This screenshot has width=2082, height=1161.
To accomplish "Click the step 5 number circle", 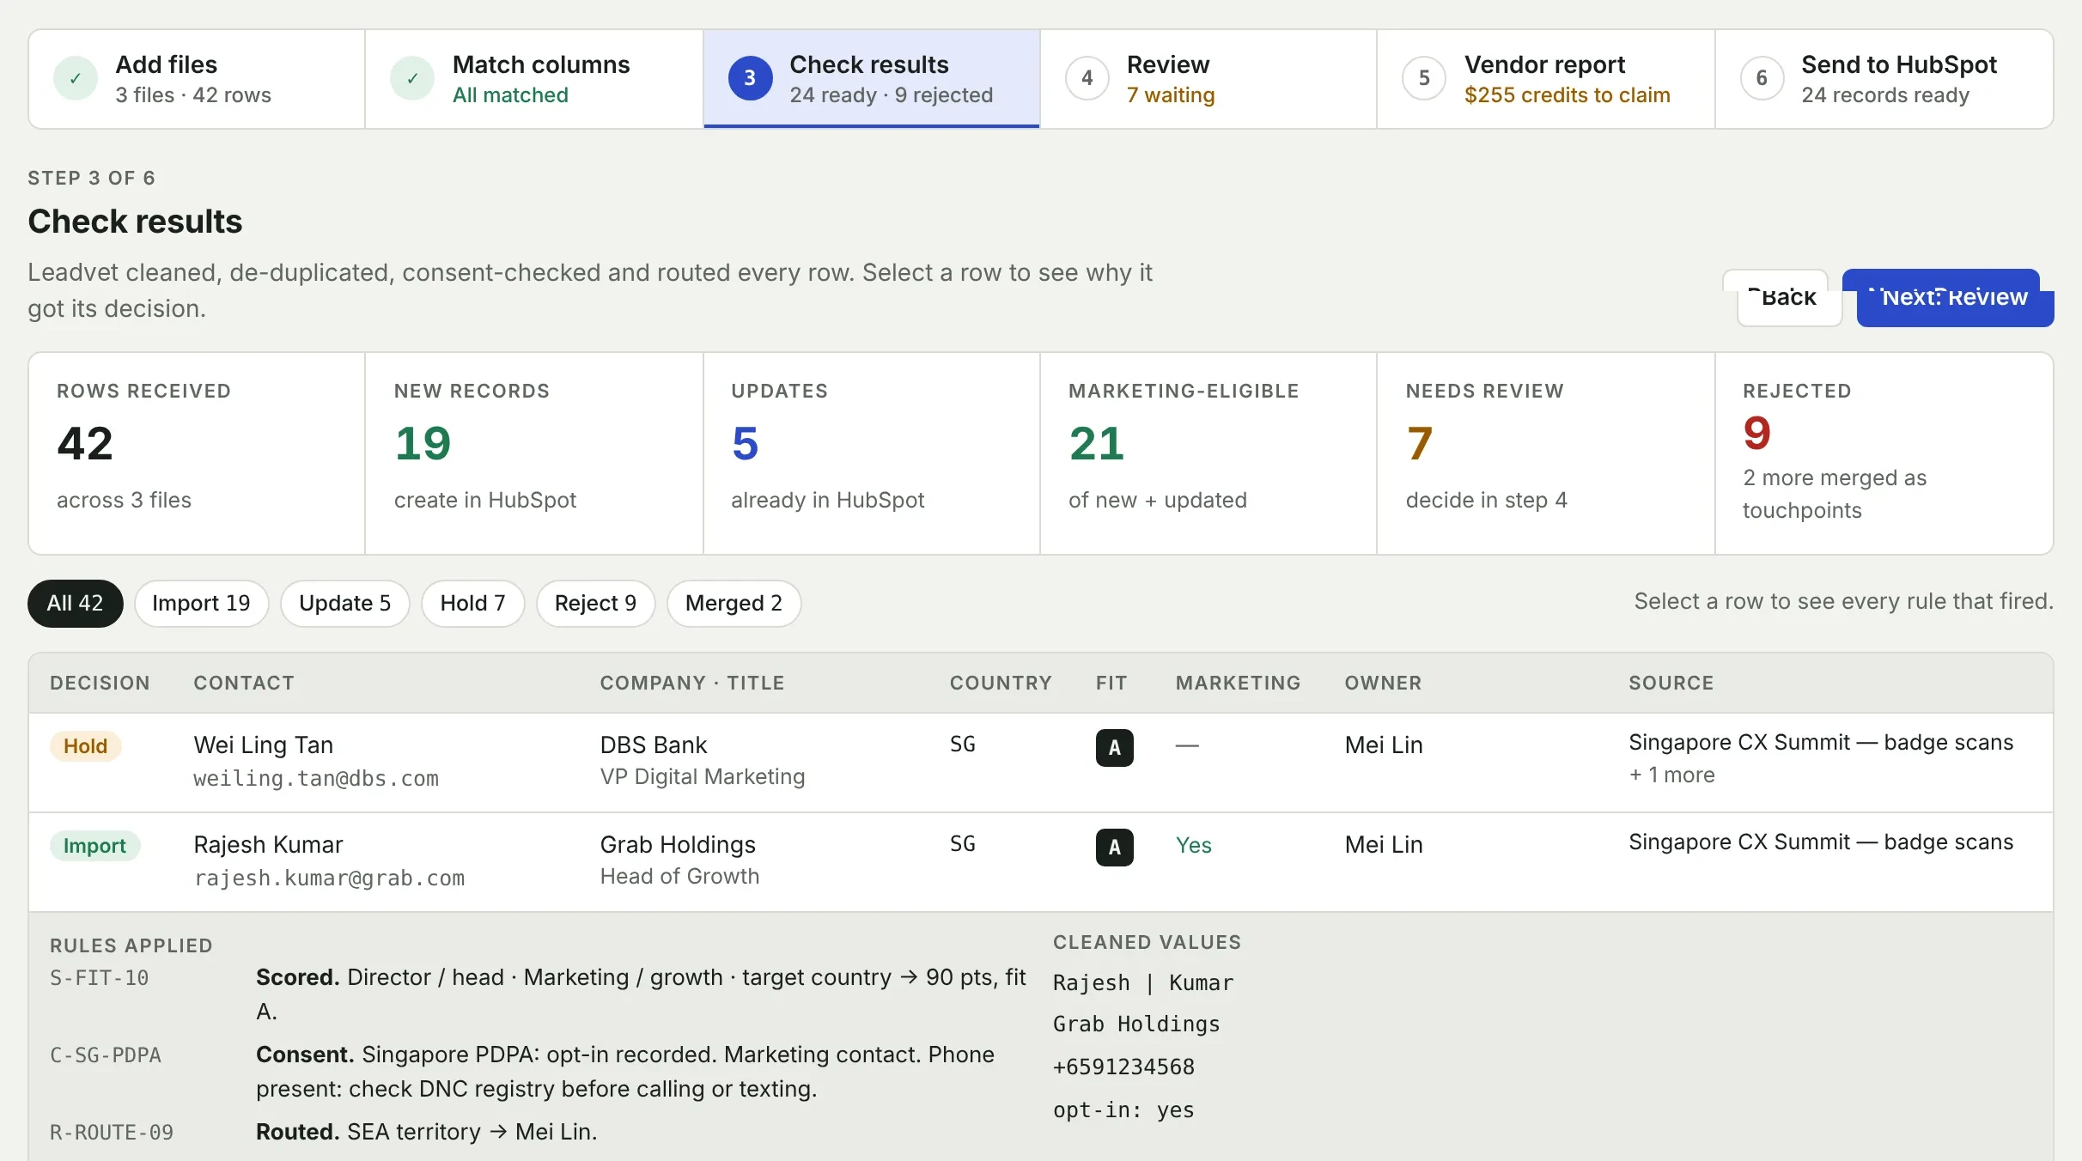I will click(1424, 79).
